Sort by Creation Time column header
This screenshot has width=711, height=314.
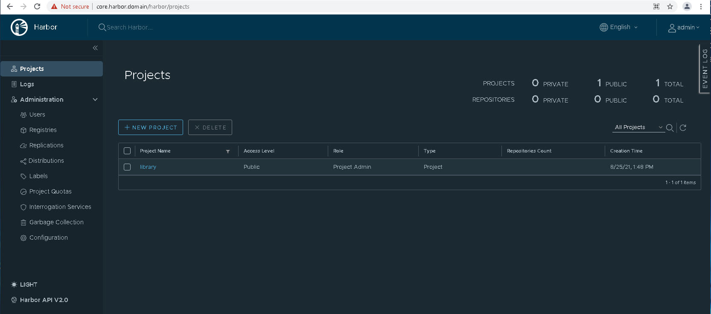pos(626,151)
